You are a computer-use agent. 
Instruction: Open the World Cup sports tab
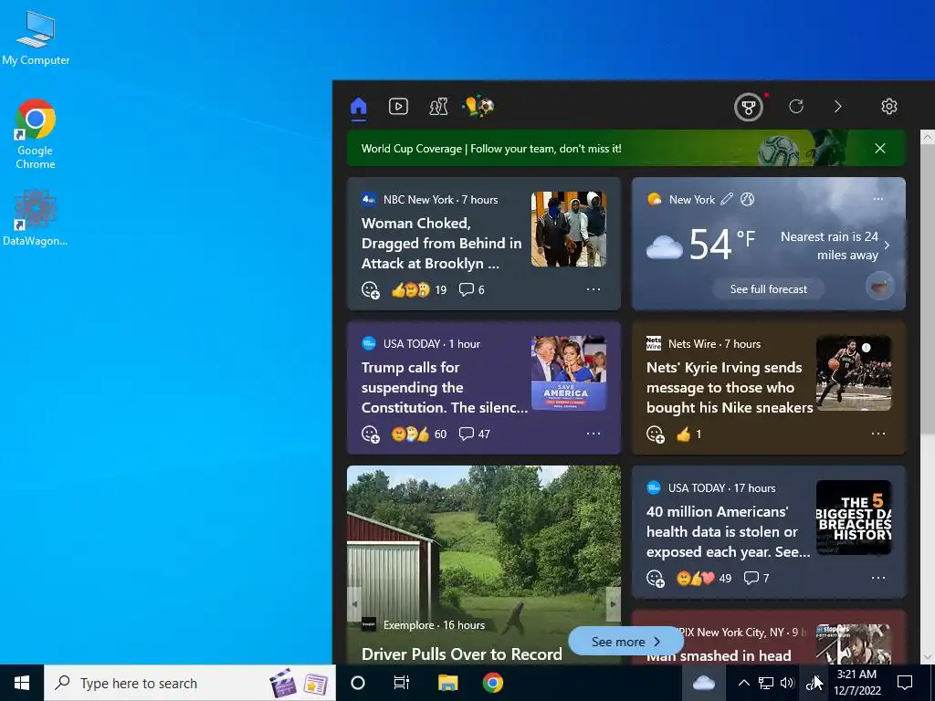coord(478,107)
